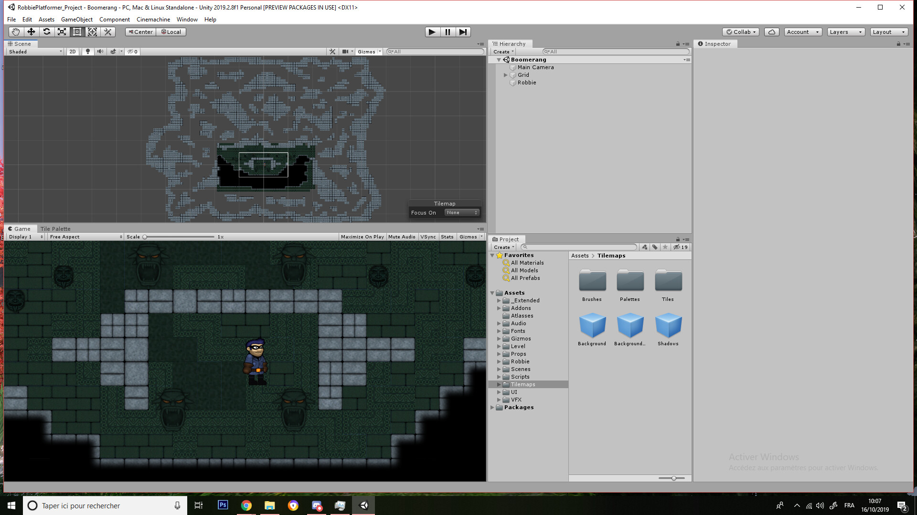This screenshot has width=917, height=515.
Task: Click the Maximize On Play button
Action: point(362,237)
